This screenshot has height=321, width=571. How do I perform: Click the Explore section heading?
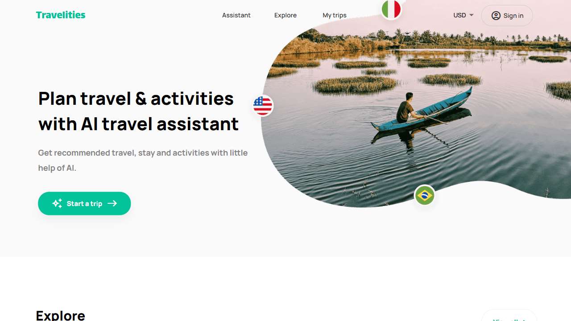pos(61,315)
